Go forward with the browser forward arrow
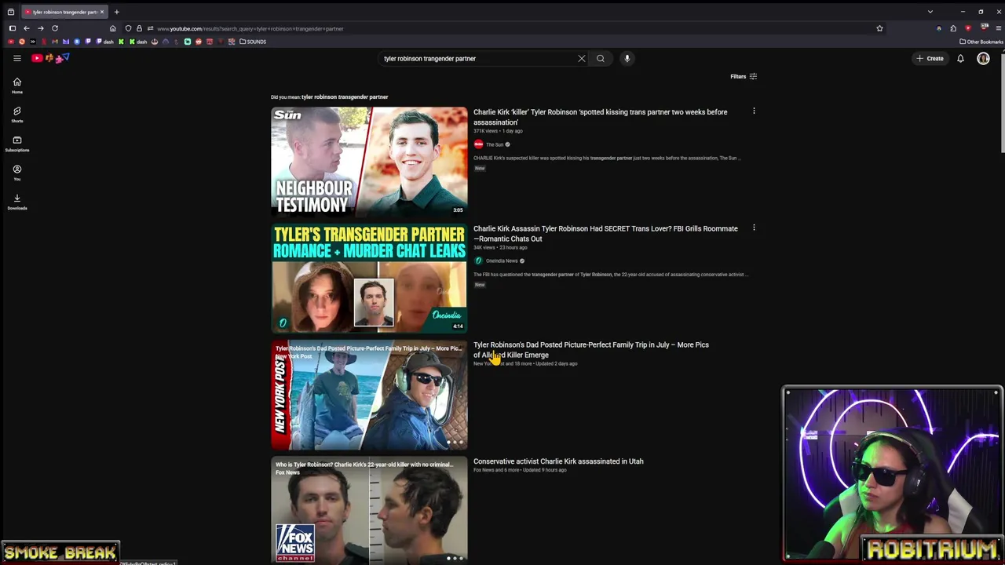1005x565 pixels. pyautogui.click(x=41, y=28)
